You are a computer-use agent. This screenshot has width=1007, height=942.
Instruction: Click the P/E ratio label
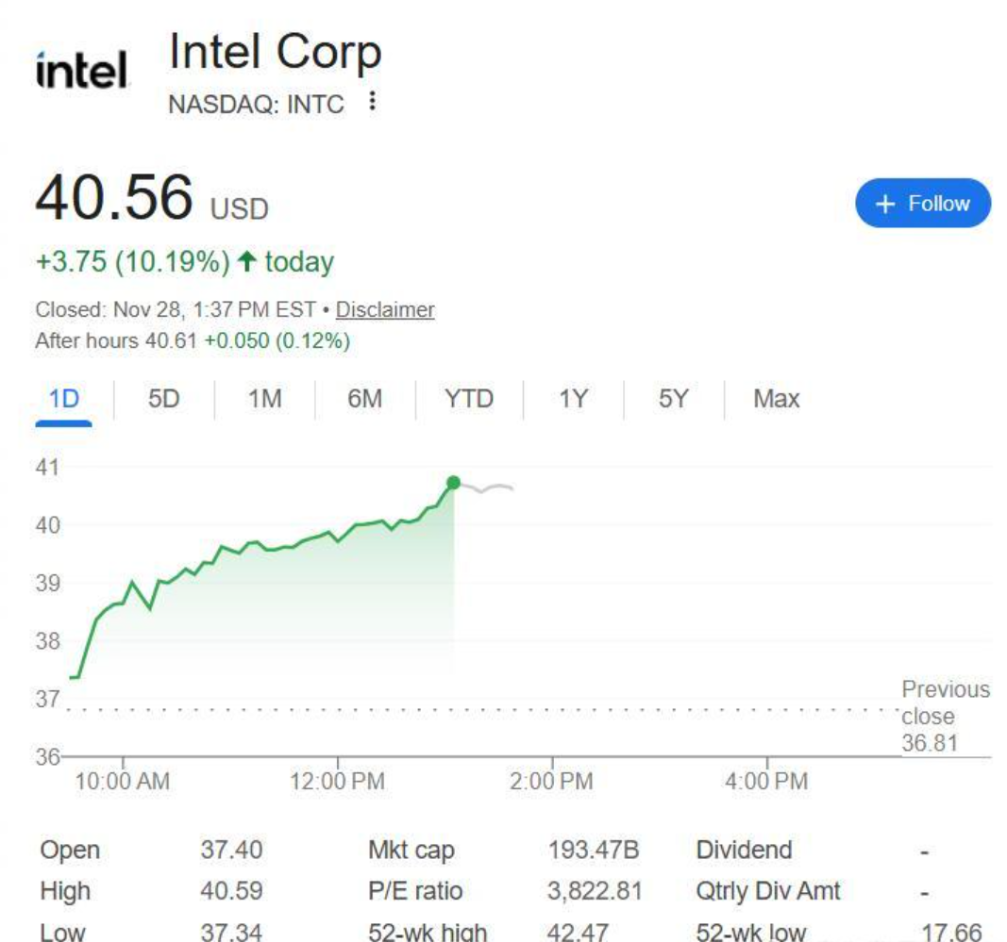pyautogui.click(x=415, y=891)
